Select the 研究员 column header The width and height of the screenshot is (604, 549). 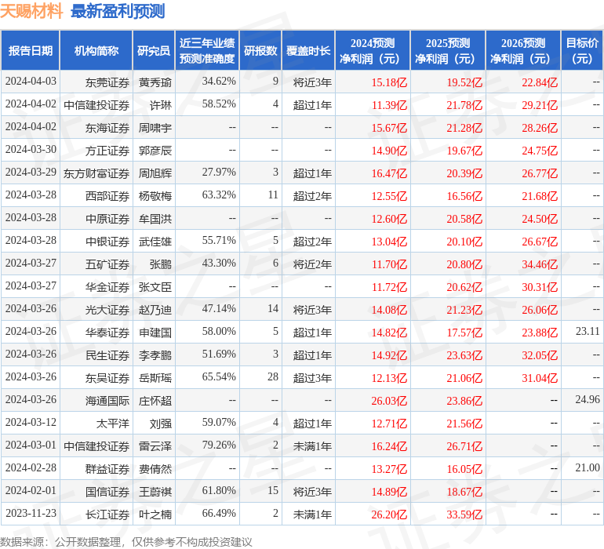[x=154, y=50]
